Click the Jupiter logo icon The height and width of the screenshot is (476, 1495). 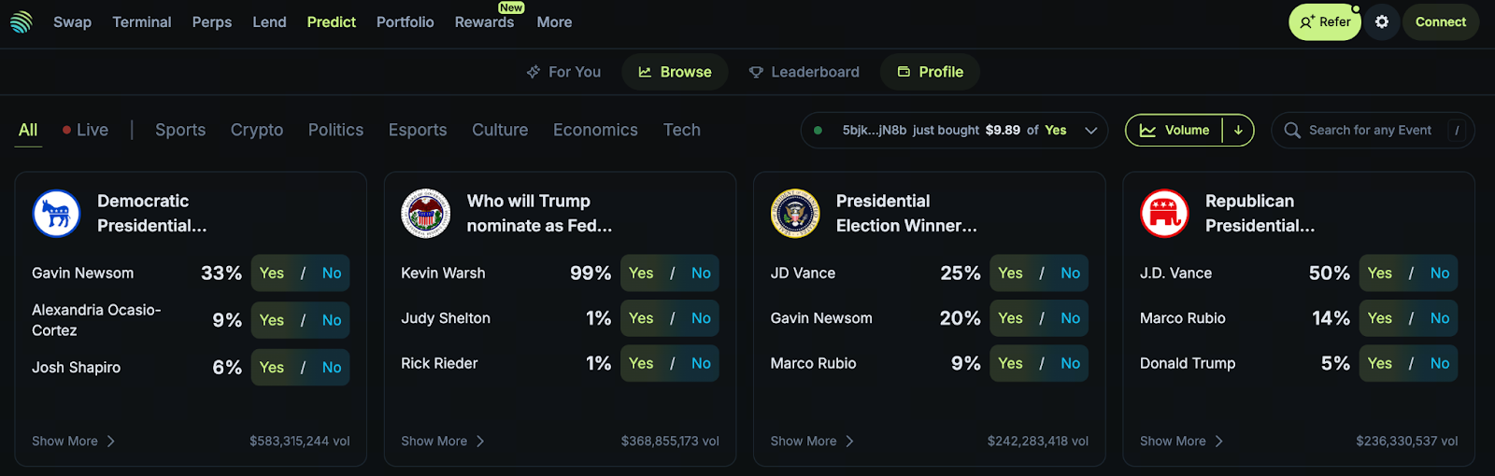click(21, 21)
